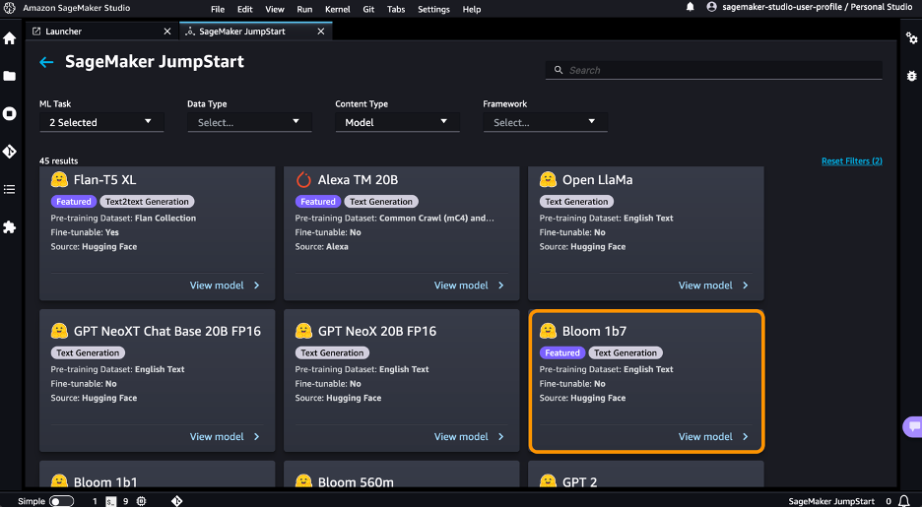The image size is (922, 508).
Task: Click the Hugging Face emoji on Flan-T5 XL
Action: [59, 179]
